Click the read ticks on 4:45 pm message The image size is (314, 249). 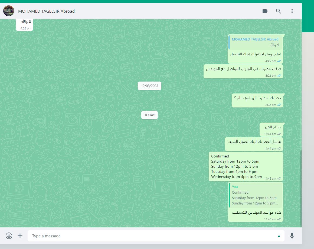[x=279, y=61]
